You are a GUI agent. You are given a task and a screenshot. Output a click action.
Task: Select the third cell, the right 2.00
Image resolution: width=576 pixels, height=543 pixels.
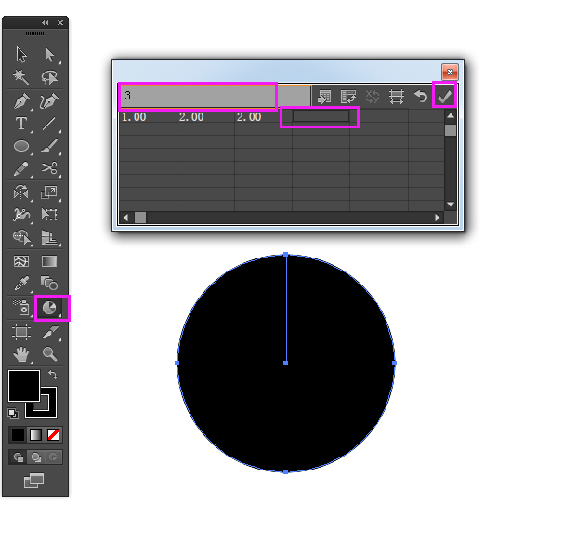(x=264, y=117)
